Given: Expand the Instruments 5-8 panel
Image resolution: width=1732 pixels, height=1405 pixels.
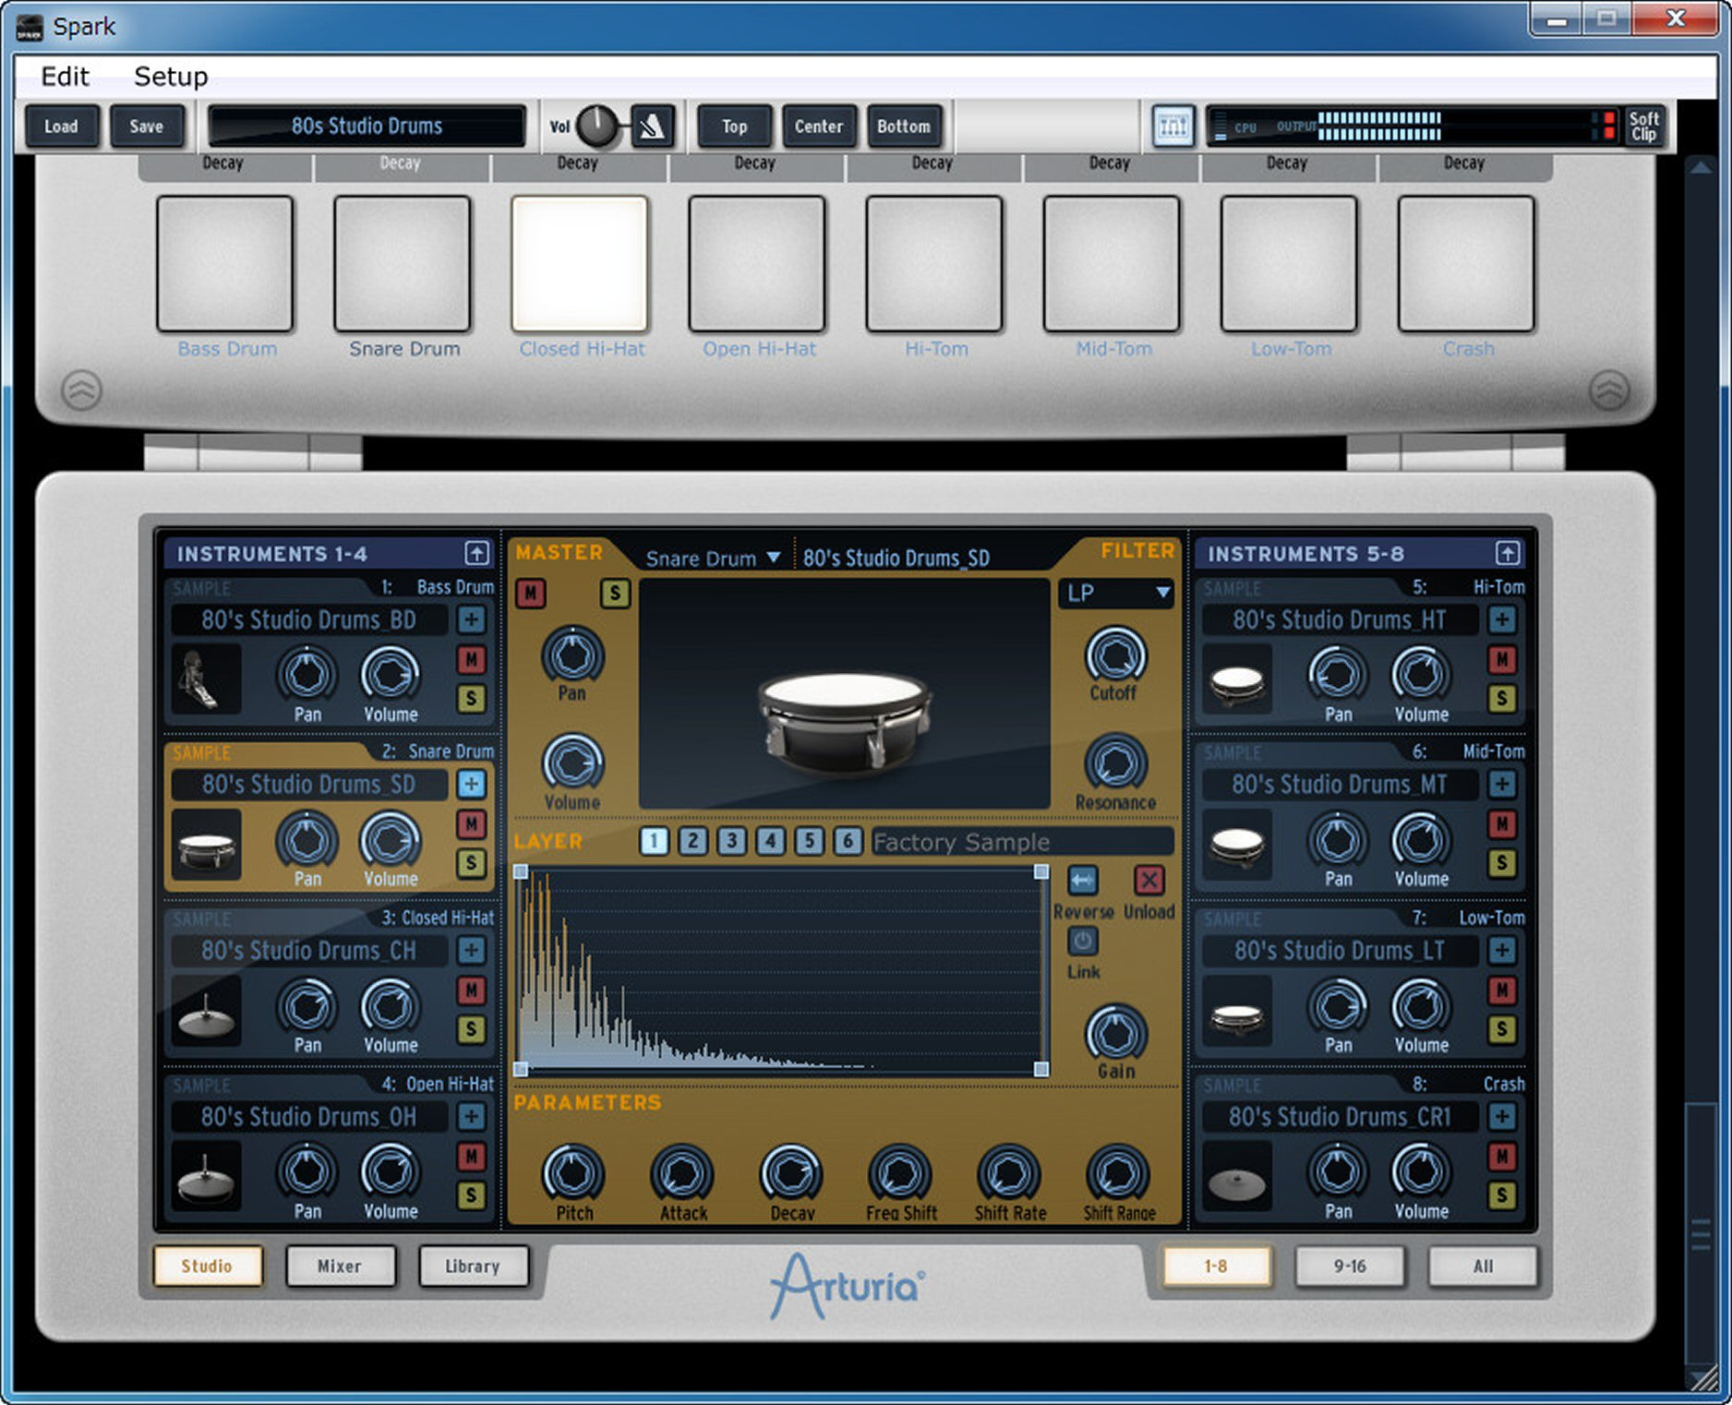Looking at the screenshot, I should 1507,553.
